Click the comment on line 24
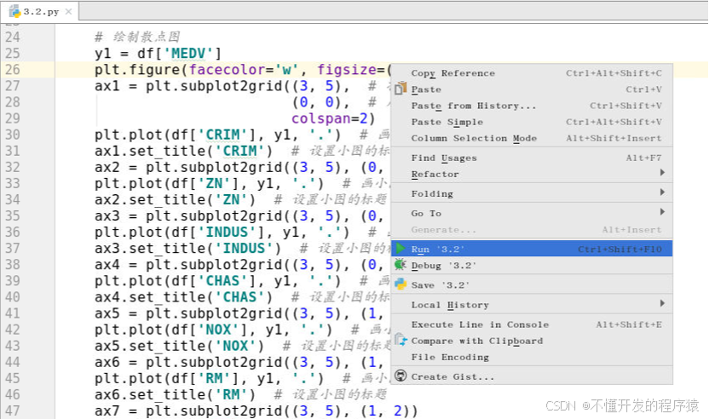 click(x=137, y=37)
